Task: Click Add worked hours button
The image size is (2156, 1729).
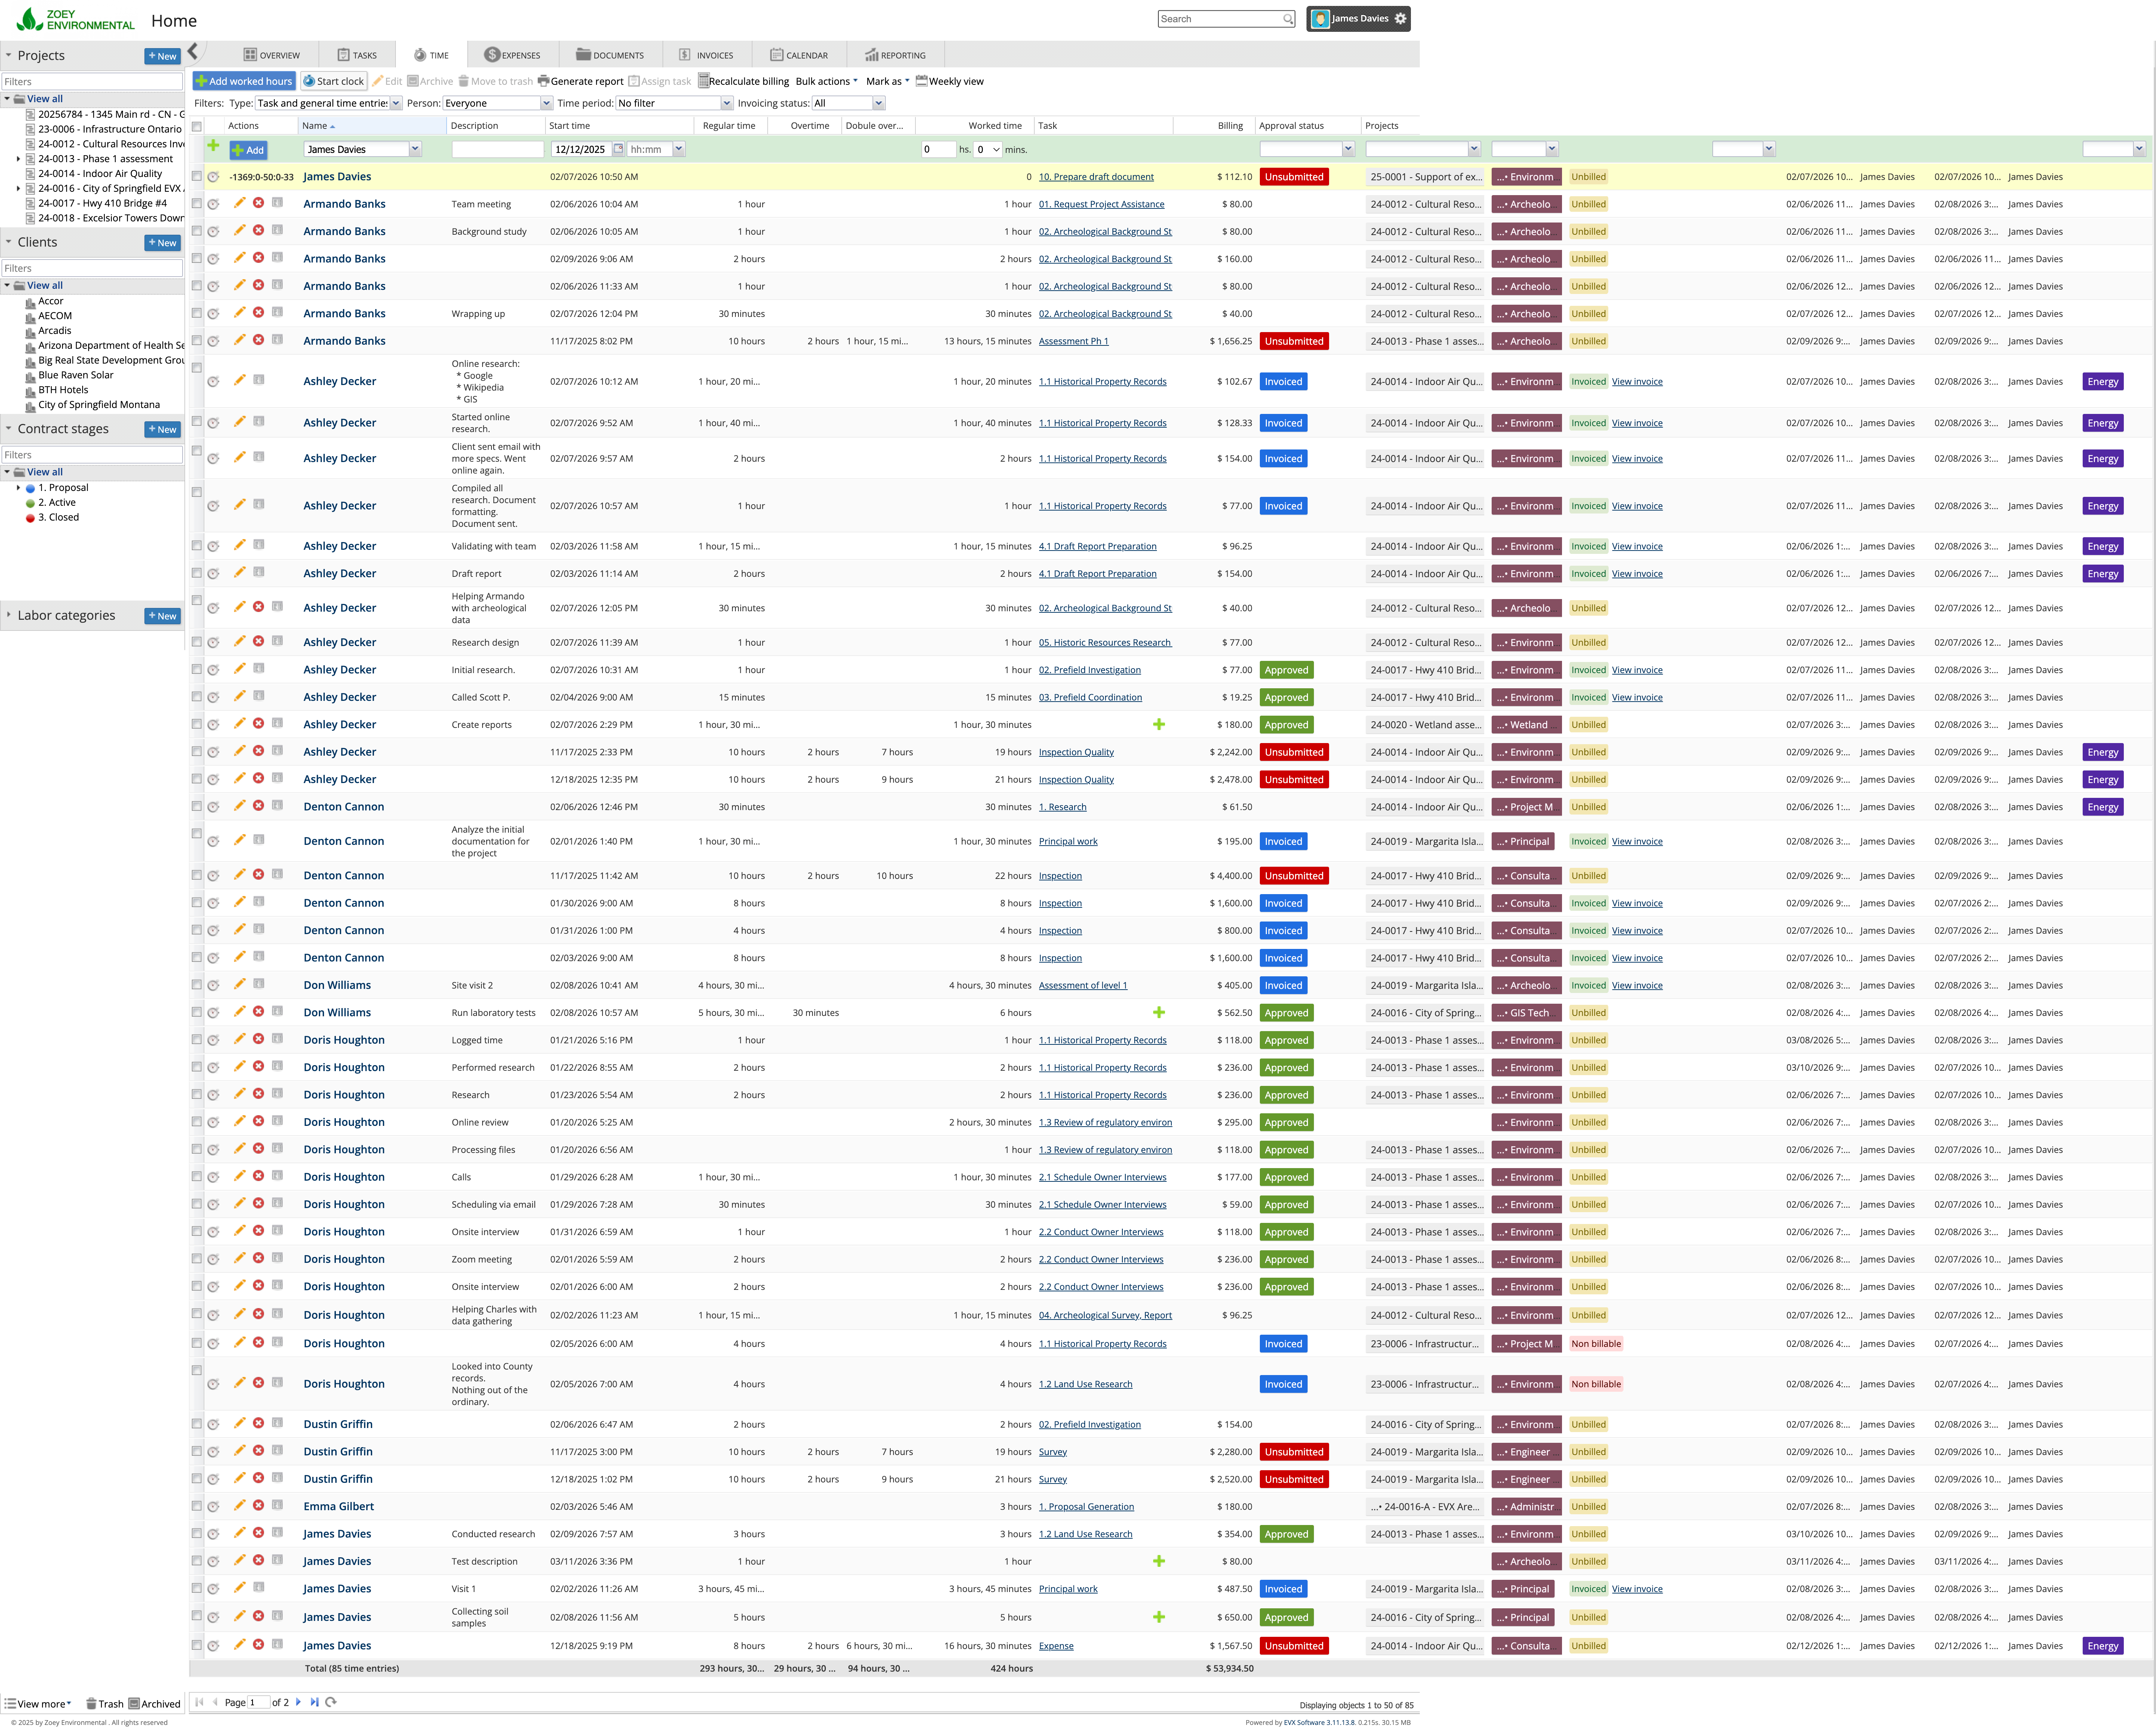Action: pyautogui.click(x=244, y=81)
